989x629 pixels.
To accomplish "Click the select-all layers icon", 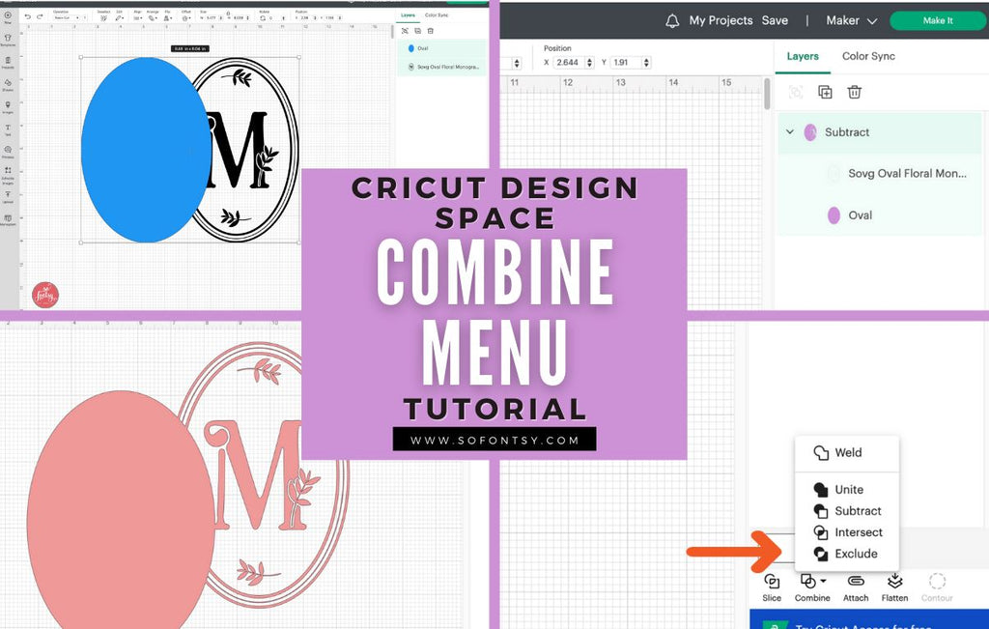I will [795, 92].
